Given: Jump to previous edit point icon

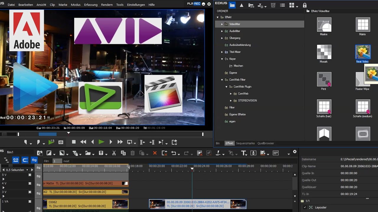Looking at the screenshot, I should pyautogui.click(x=142, y=142).
